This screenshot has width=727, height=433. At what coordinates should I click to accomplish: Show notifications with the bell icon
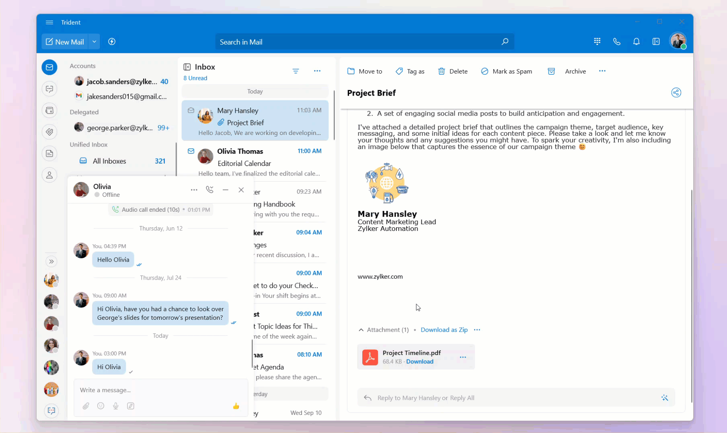[x=636, y=41]
